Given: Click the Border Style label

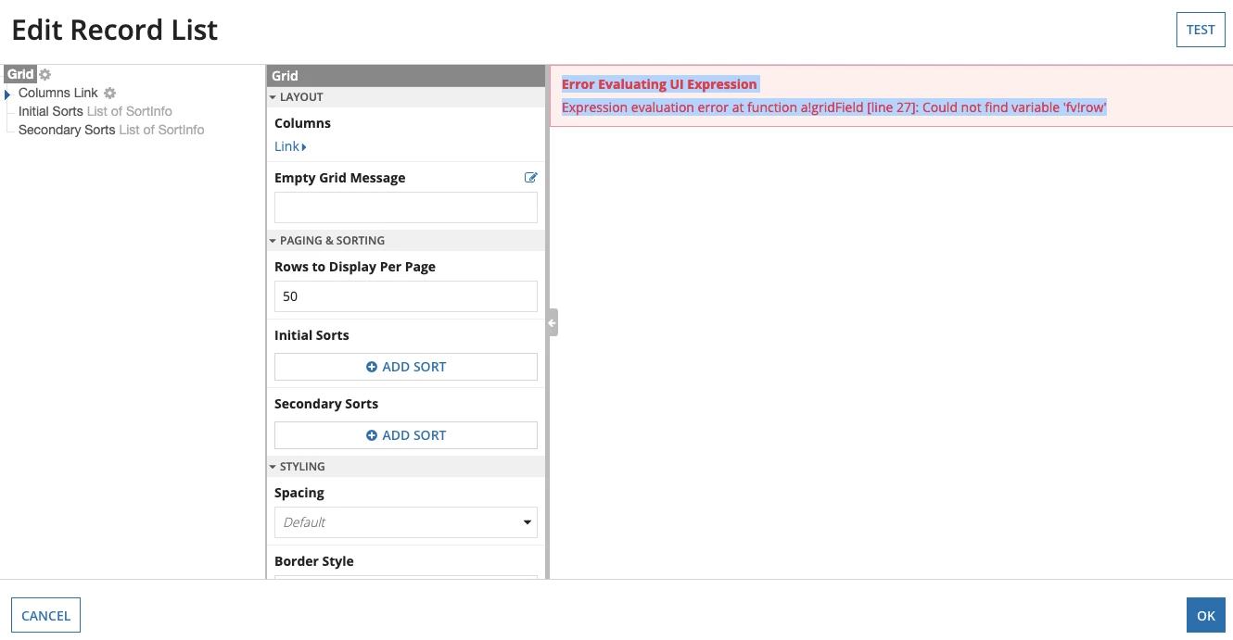Looking at the screenshot, I should (314, 561).
